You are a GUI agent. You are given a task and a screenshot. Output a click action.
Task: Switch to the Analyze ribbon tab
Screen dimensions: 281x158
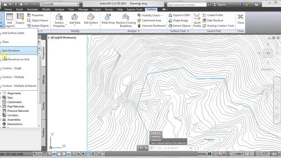click(60, 9)
